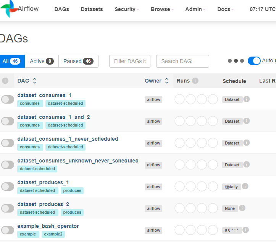Open the example_bash_operator DAG link
The height and width of the screenshot is (242, 276).
(48, 226)
